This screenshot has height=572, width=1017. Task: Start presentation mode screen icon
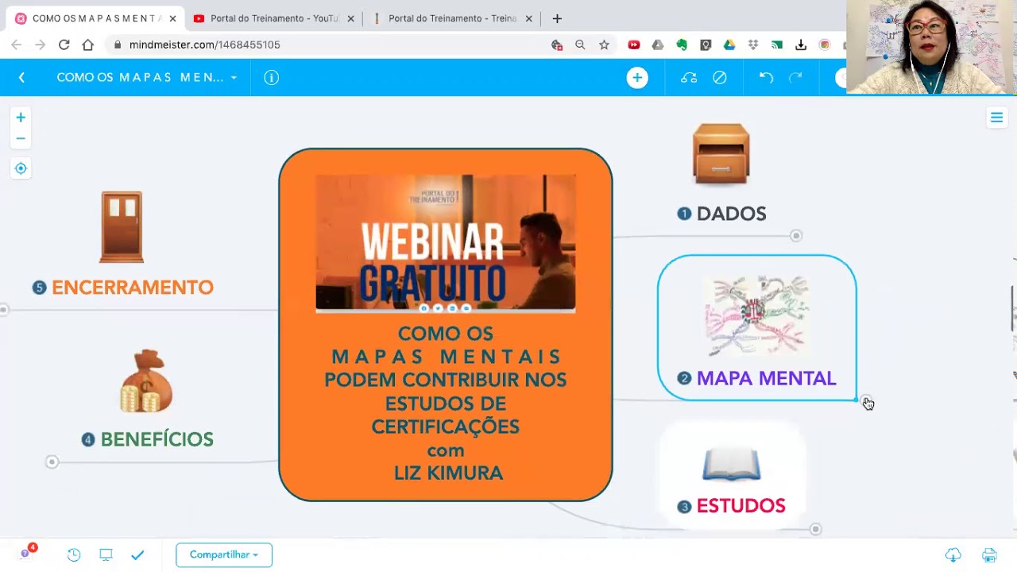click(x=106, y=555)
